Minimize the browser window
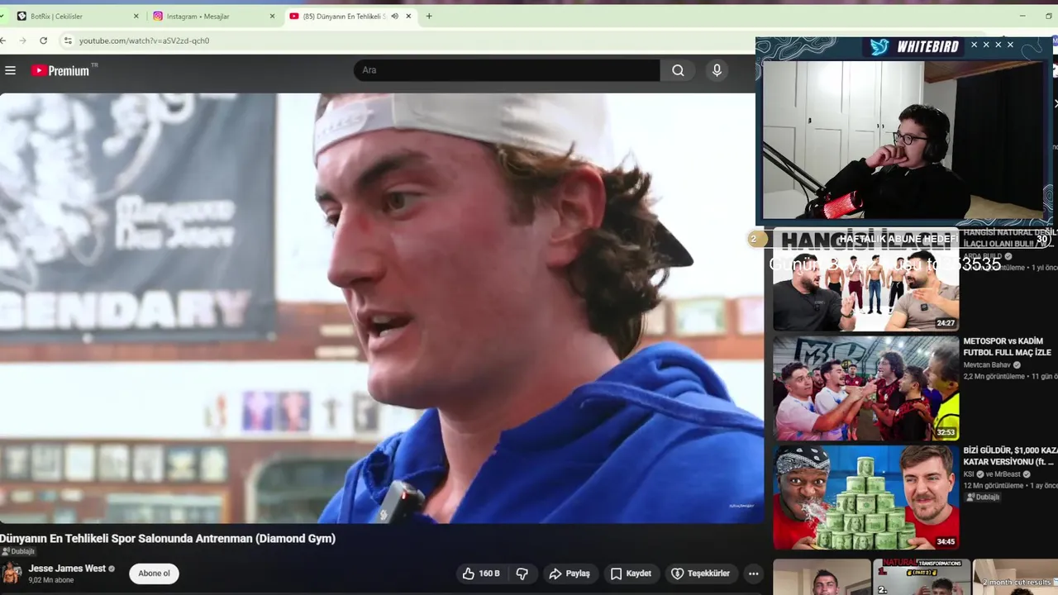 1023,16
